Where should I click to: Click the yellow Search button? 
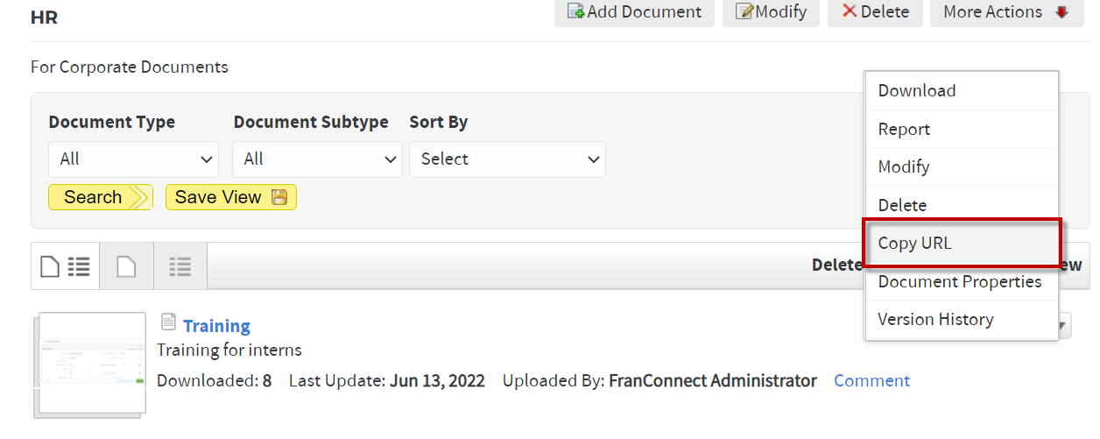pyautogui.click(x=101, y=197)
